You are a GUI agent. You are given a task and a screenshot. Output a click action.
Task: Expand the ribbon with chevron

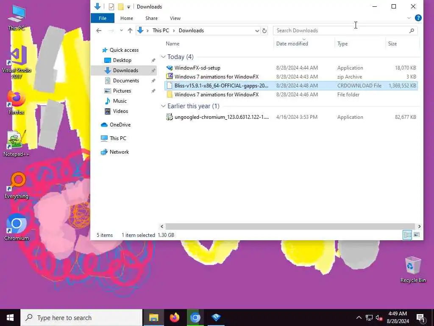pos(409,18)
